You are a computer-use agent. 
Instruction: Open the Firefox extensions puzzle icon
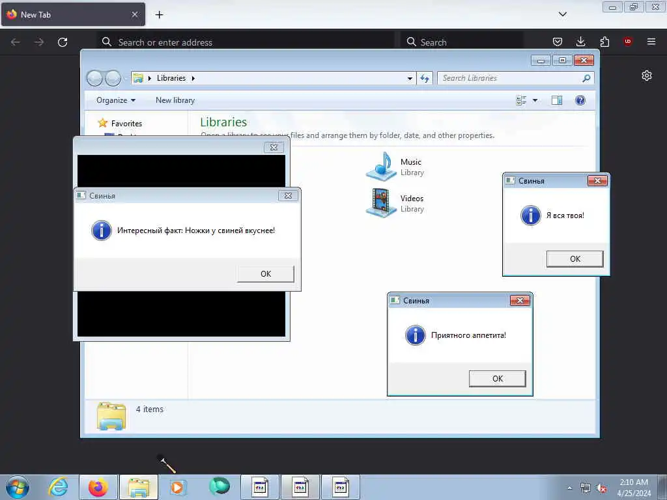604,42
